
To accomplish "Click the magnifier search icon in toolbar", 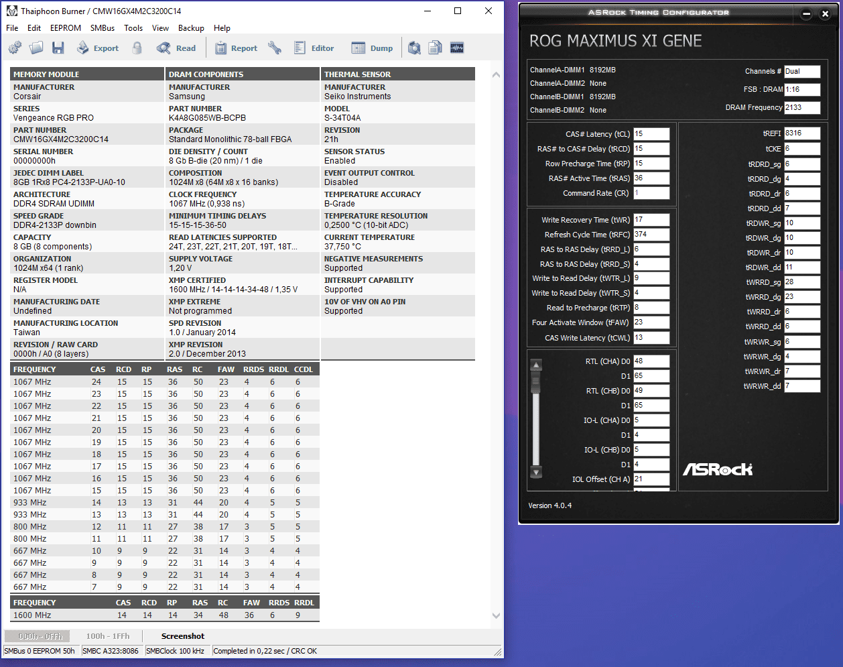I will (415, 48).
